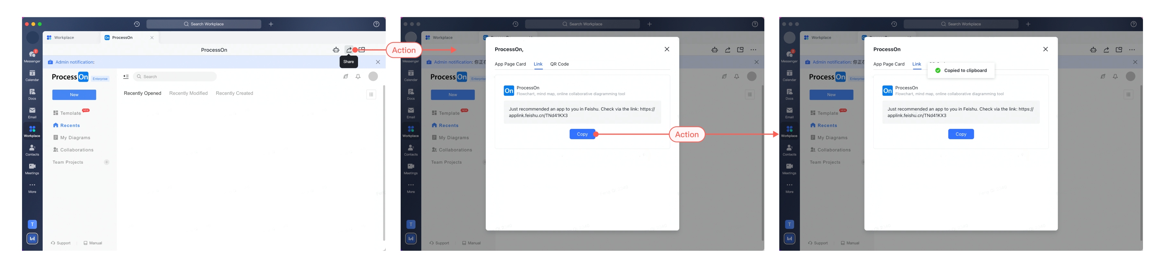Screen dimensions: 1165x272
Task: Toggle the list view icon in the left screenshot
Action: [371, 94]
